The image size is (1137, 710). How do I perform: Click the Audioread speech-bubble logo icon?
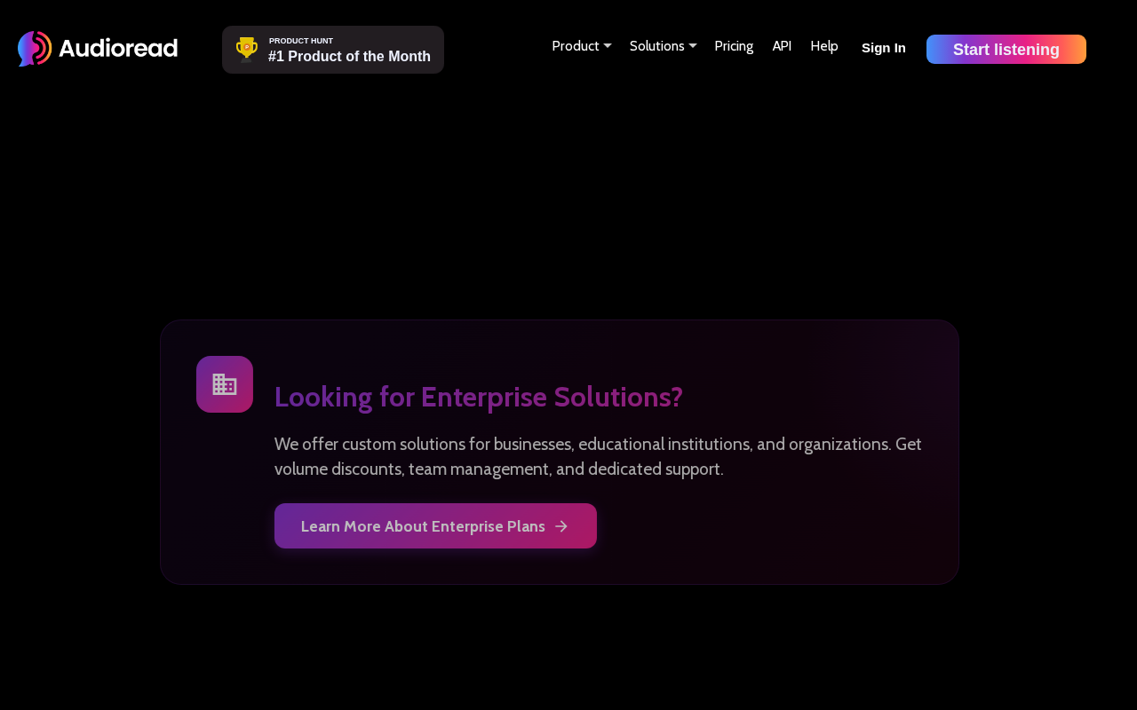pos(35,49)
